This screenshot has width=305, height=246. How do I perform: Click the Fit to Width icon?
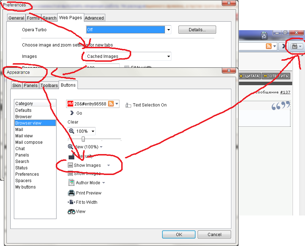click(71, 202)
